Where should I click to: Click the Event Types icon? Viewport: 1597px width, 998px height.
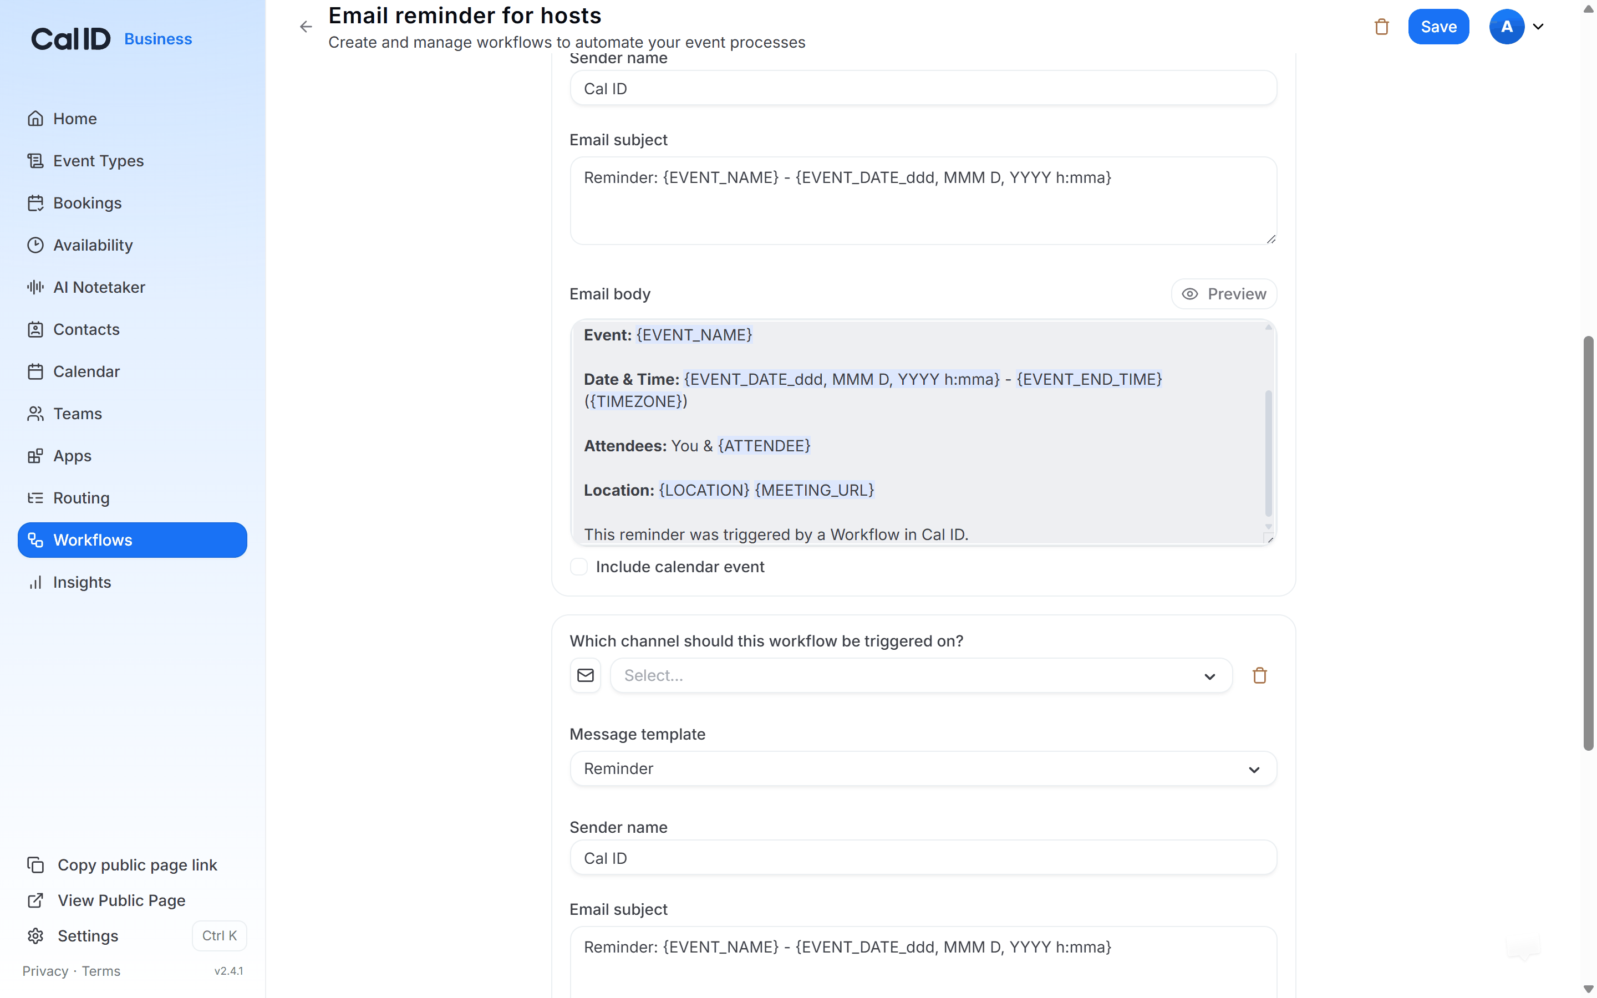click(x=35, y=161)
